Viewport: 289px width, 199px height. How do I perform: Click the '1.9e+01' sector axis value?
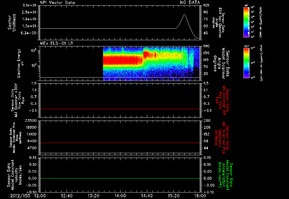click(29, 19)
